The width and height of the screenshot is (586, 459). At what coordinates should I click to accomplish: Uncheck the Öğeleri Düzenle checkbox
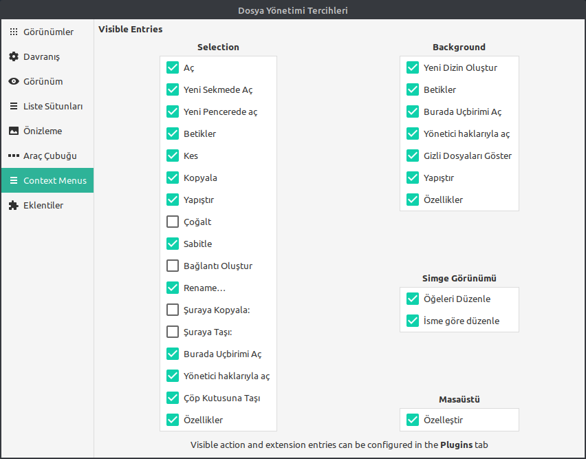(x=413, y=299)
